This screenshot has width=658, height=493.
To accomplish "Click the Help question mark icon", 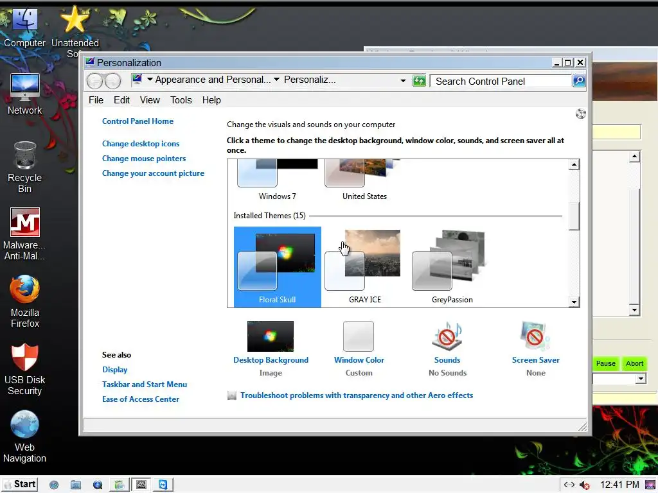I will [x=580, y=114].
